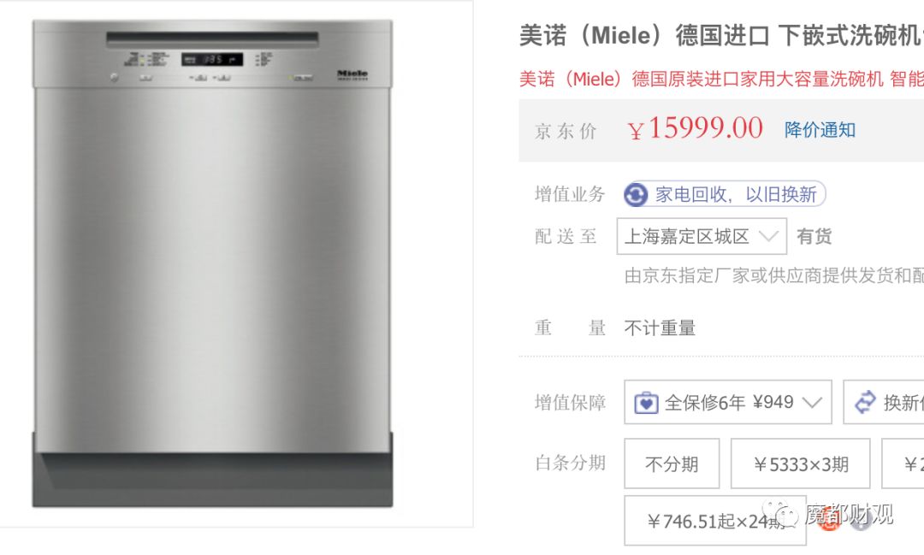Viewport: 924px width, 555px height.
Task: Click the WeChat logo watermark icon
Action: point(781,515)
